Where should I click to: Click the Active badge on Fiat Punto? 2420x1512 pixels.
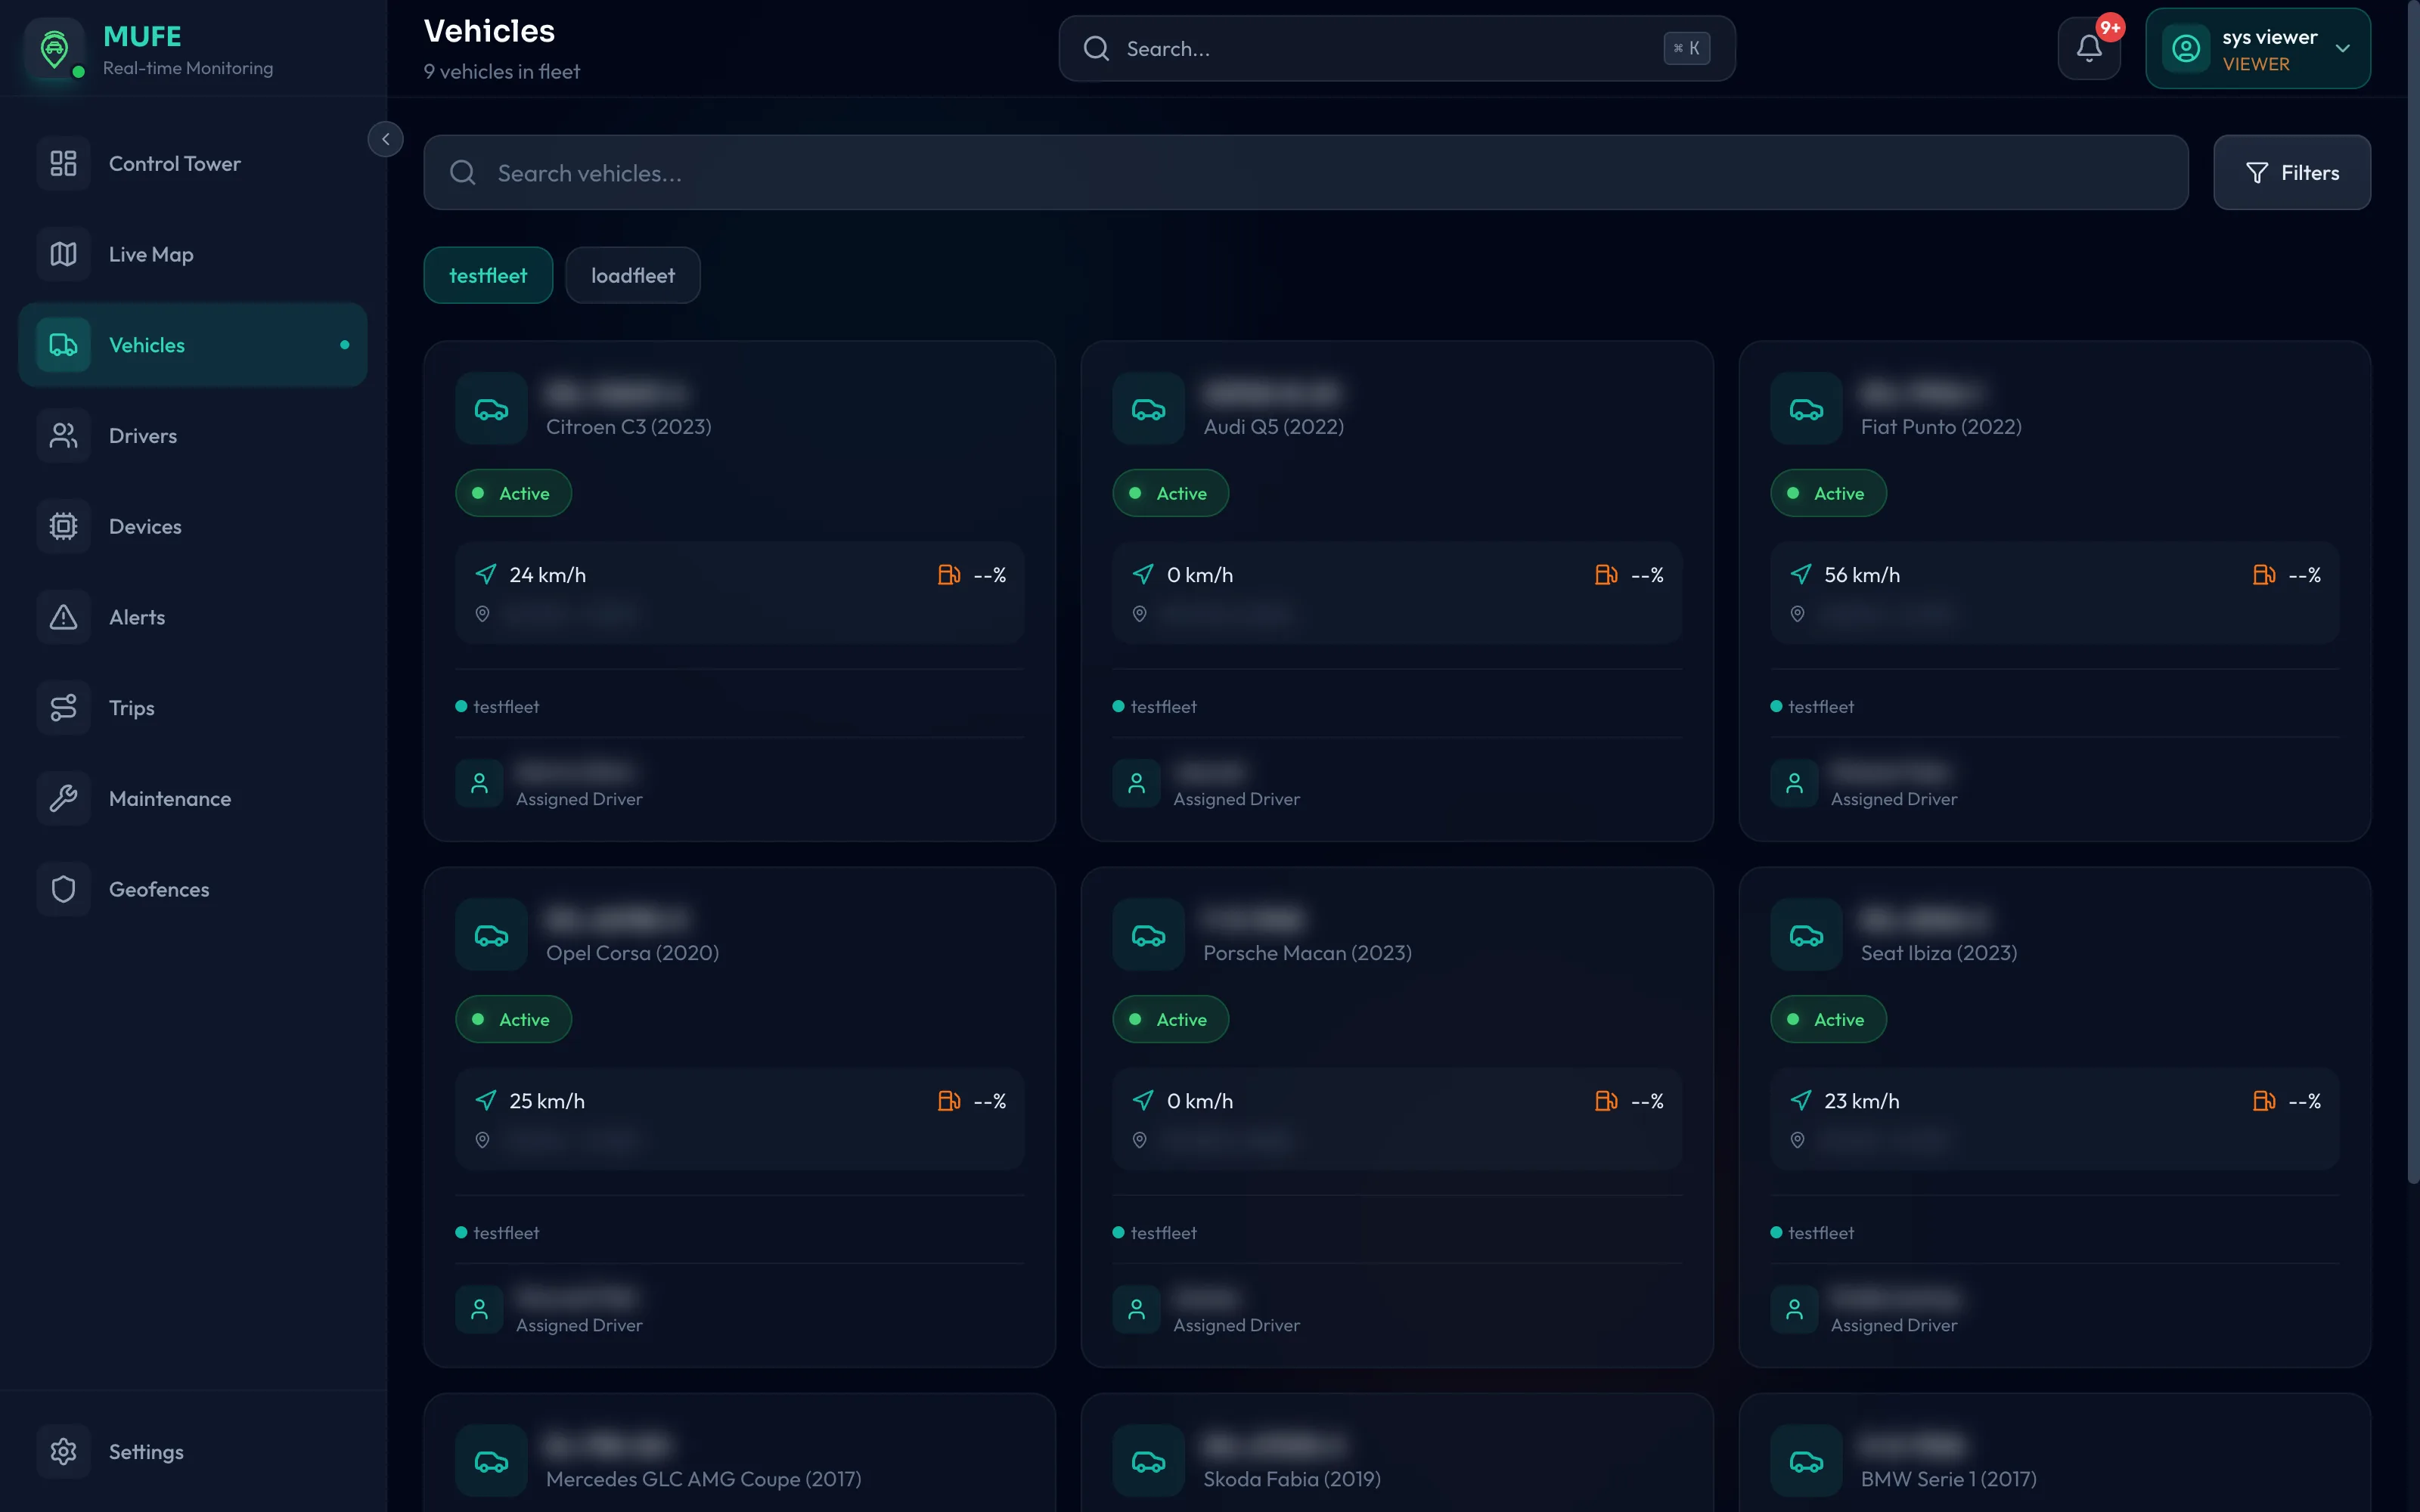pos(1828,493)
